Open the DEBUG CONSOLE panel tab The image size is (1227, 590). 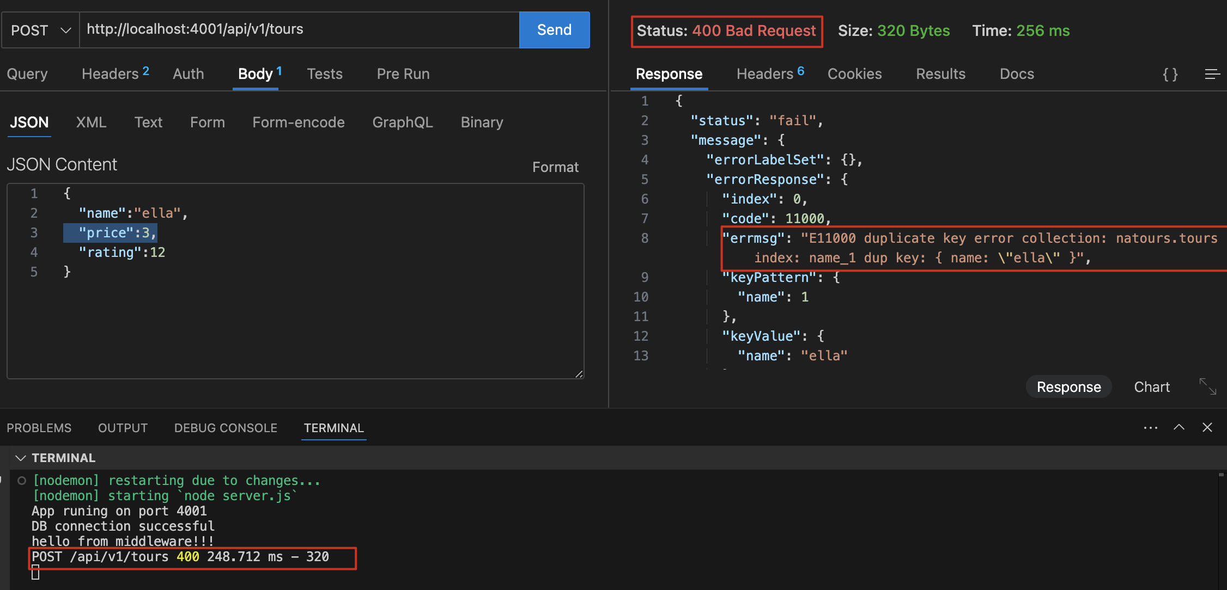point(226,428)
